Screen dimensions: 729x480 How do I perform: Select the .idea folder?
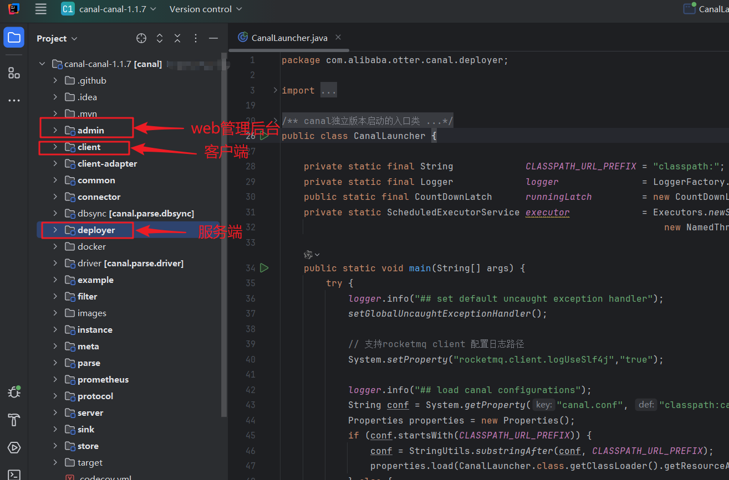87,97
